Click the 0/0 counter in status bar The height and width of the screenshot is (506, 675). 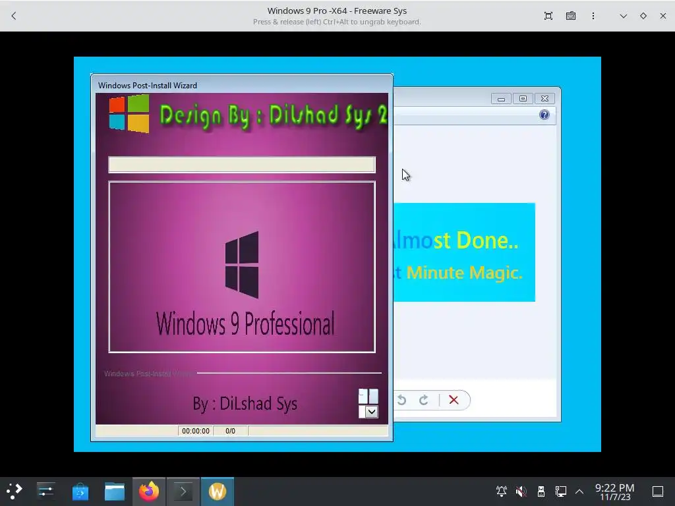pos(230,431)
